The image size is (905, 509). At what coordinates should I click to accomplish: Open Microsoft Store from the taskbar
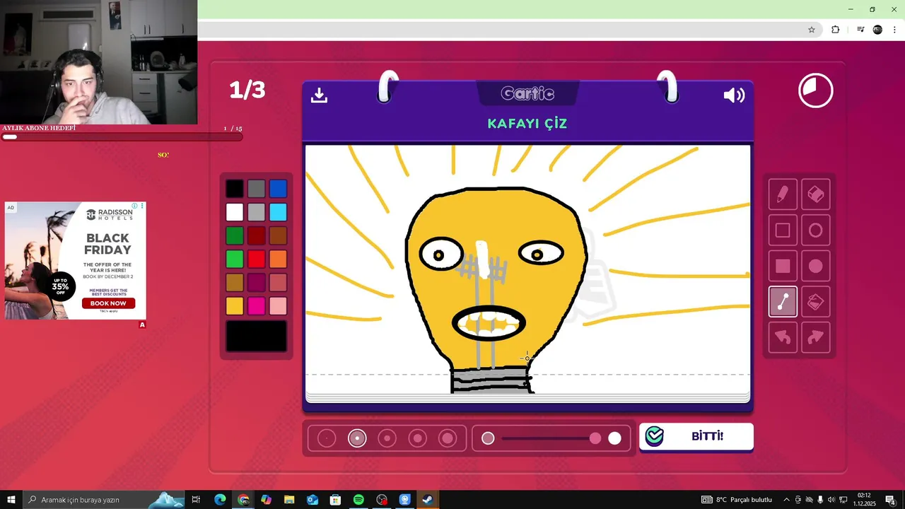point(336,500)
